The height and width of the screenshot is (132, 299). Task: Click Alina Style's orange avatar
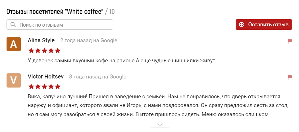[14, 44]
